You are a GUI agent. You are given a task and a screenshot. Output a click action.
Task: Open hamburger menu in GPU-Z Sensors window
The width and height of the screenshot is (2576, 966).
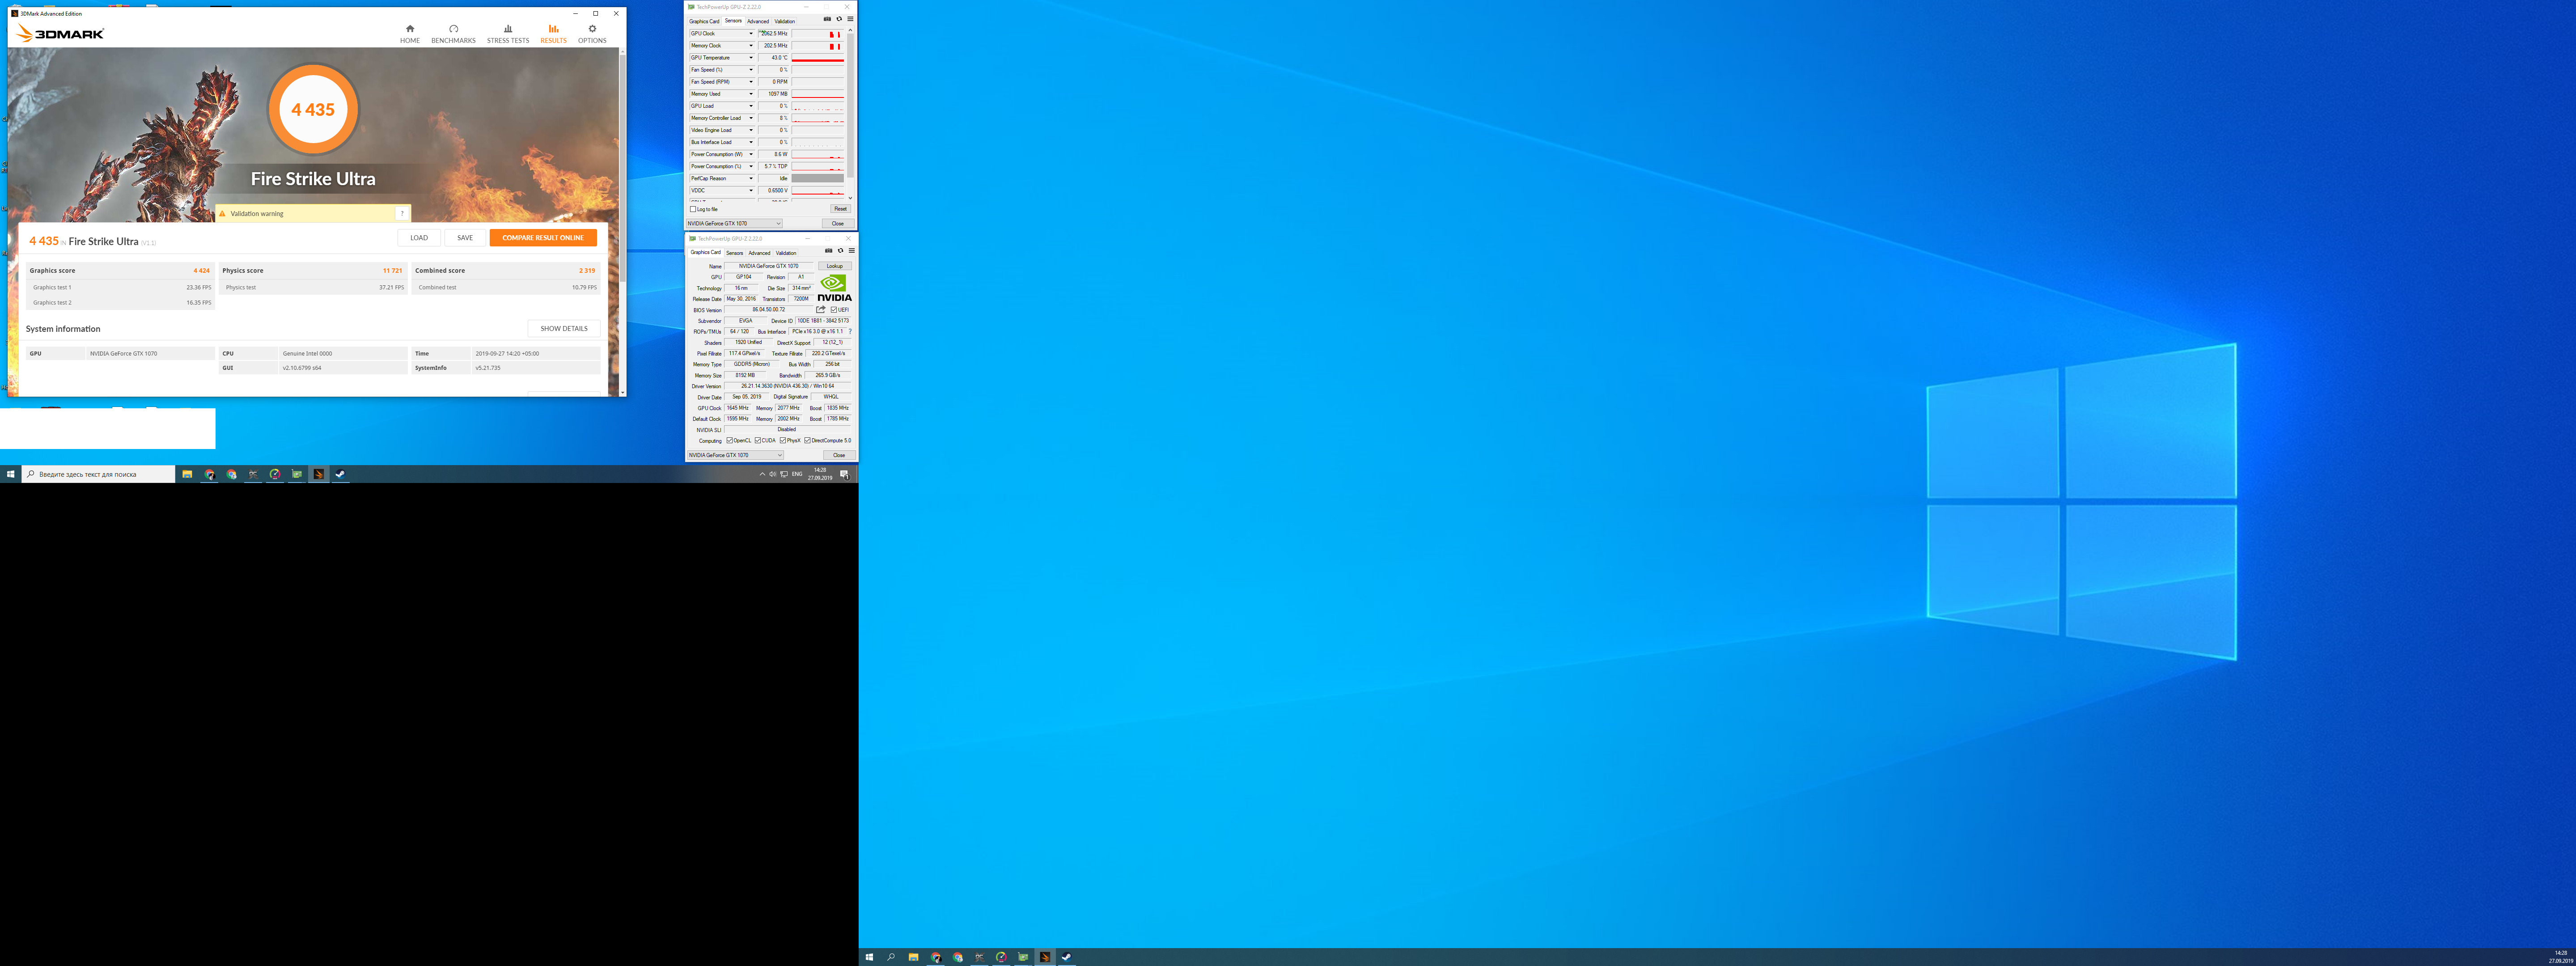[x=850, y=19]
